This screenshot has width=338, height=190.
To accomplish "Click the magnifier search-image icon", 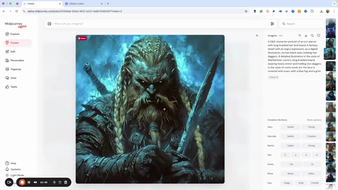I will pos(312,35).
